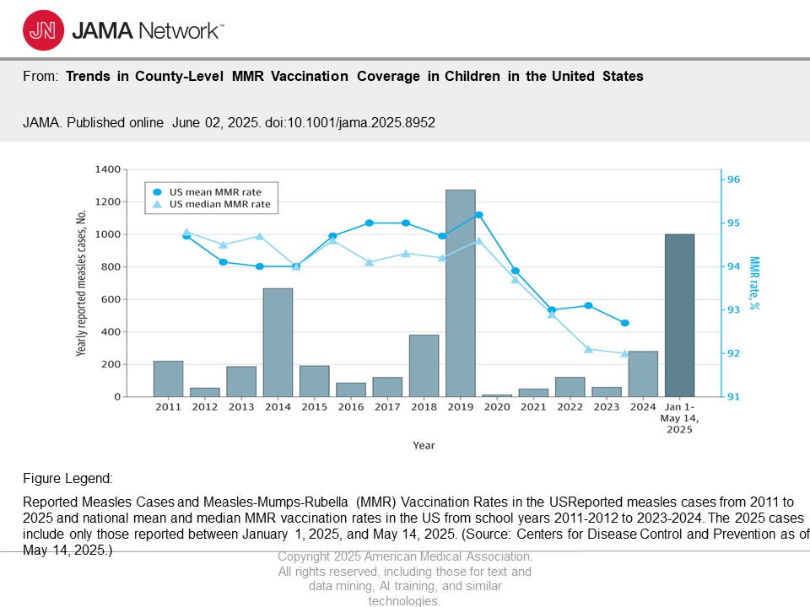Image resolution: width=810 pixels, height=607 pixels.
Task: Click the red JN circular logo
Action: [x=43, y=30]
